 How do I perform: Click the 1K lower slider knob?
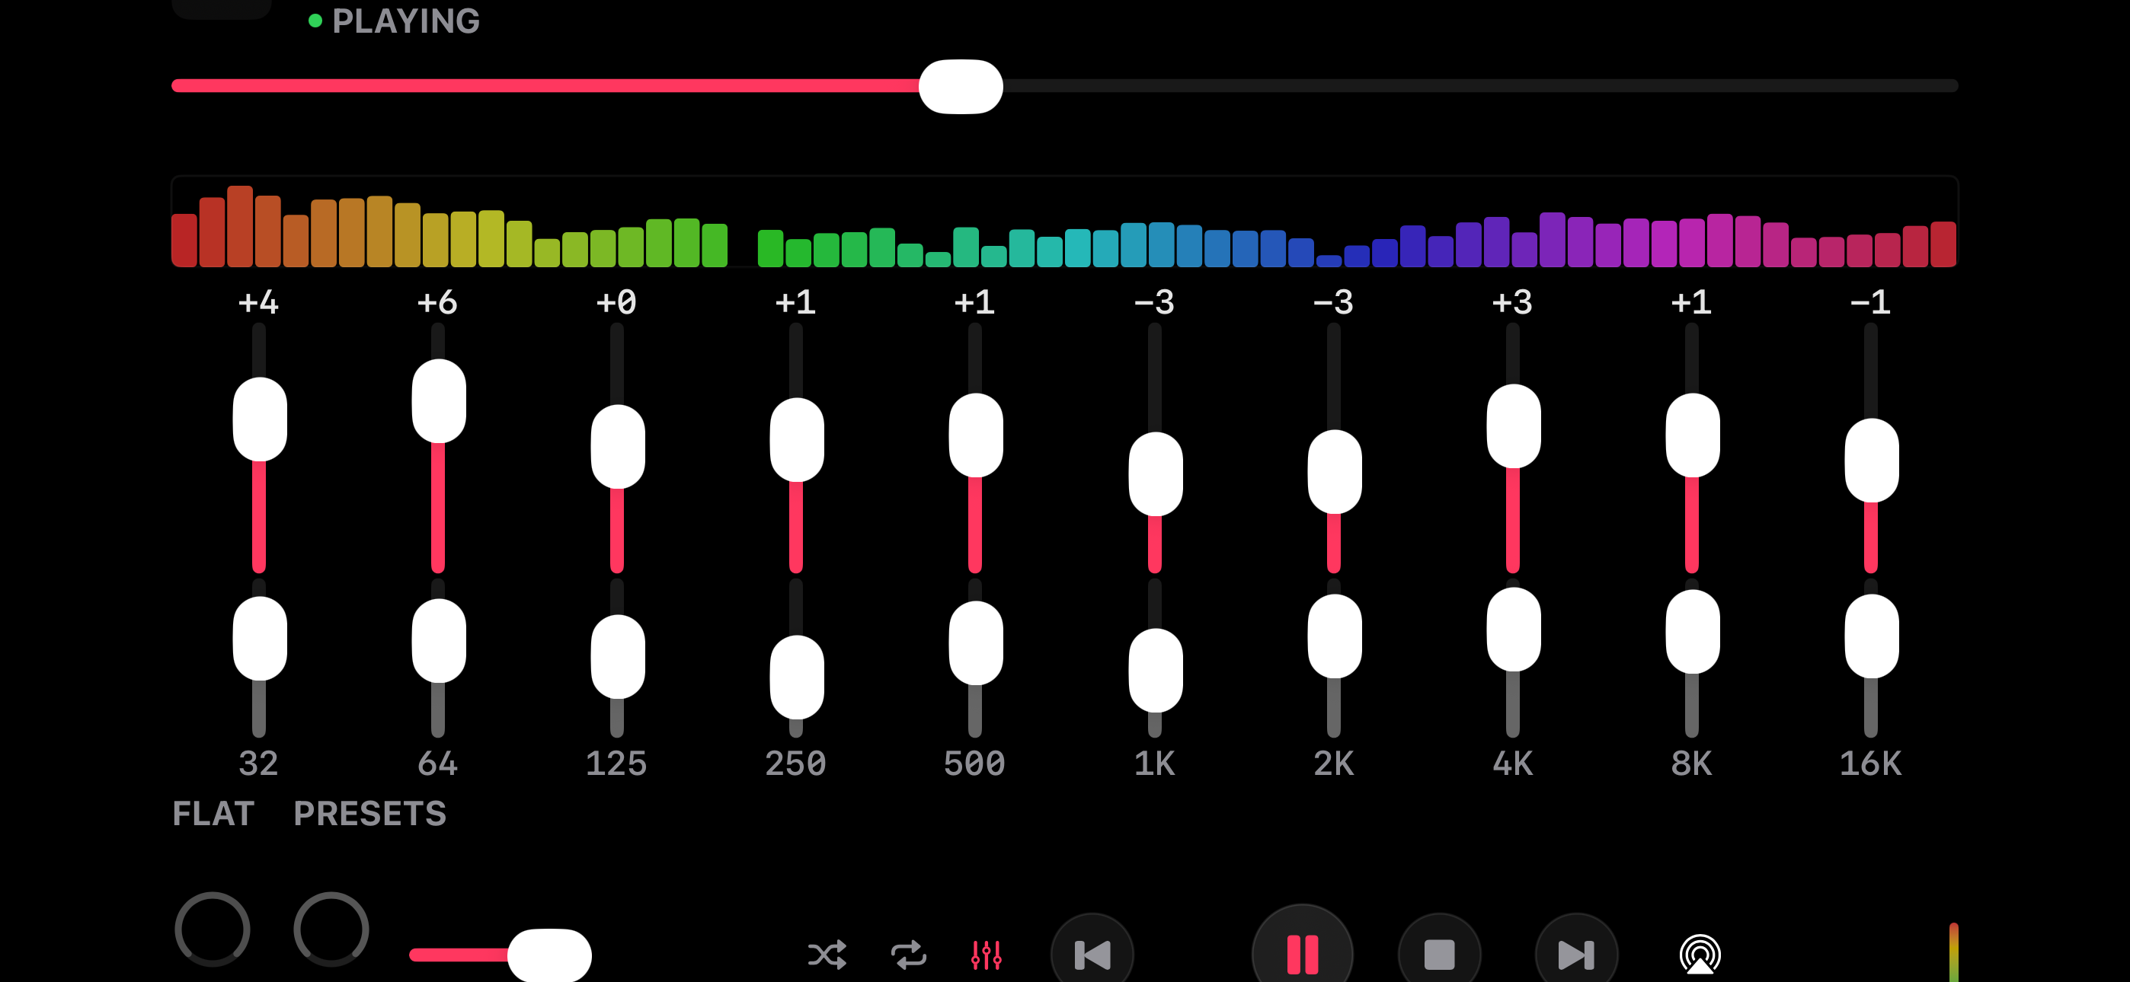click(1155, 671)
